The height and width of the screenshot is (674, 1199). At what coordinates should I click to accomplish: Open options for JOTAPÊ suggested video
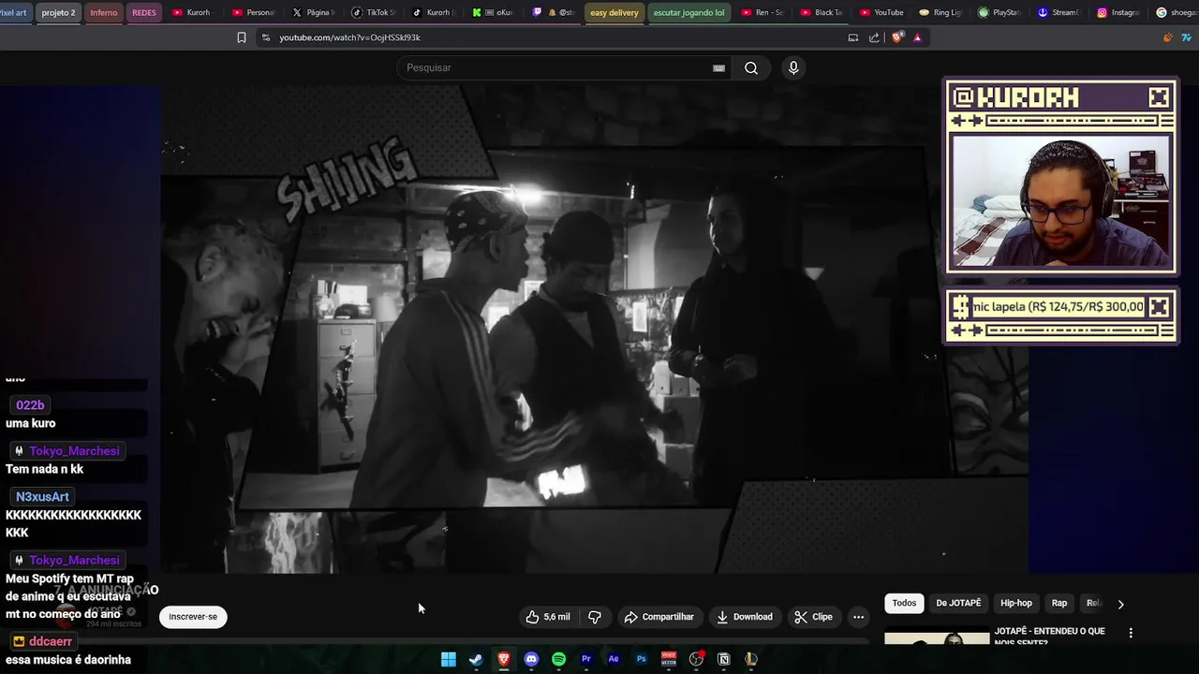tap(1131, 633)
